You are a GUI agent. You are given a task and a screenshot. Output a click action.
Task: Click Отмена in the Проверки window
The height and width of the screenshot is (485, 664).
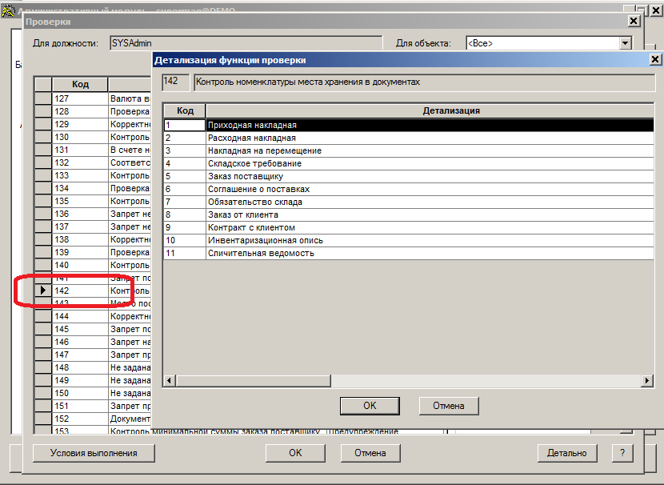[370, 453]
